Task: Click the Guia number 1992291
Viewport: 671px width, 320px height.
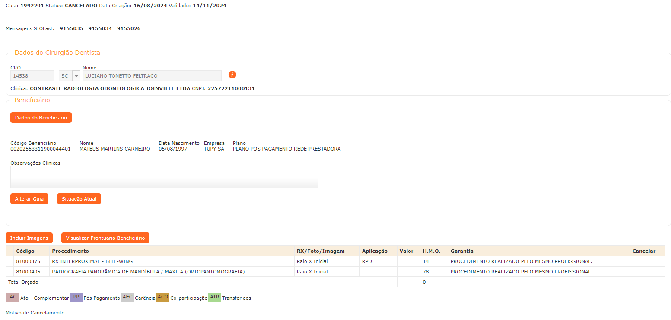Action: coord(32,6)
